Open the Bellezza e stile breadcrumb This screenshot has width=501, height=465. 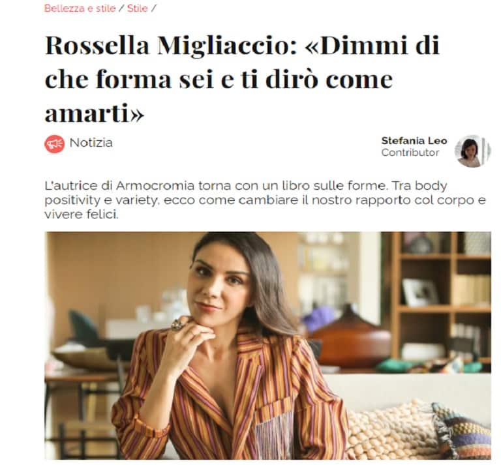[x=80, y=8]
